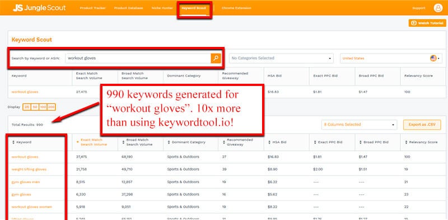Expand the No Categories Selected dropdown
Screen dimensions: 448x220
(x=281, y=58)
